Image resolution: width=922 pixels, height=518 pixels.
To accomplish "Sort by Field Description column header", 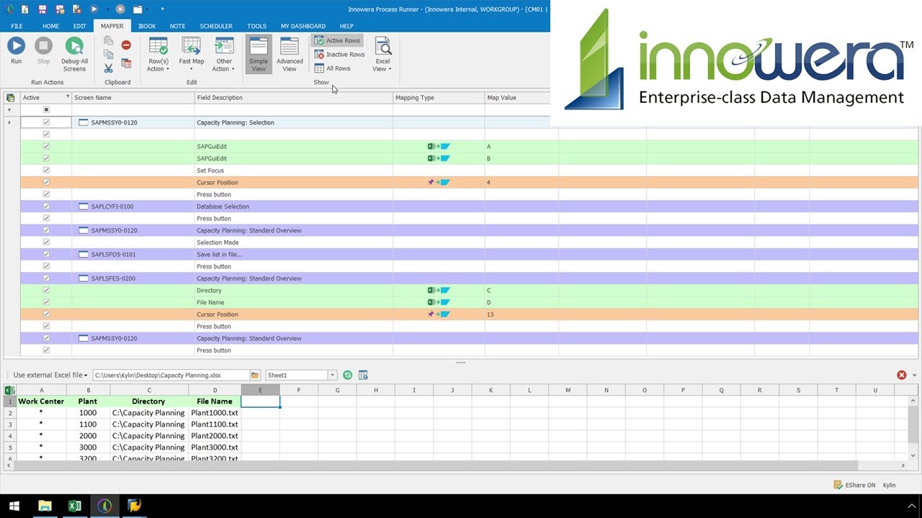I will (294, 97).
